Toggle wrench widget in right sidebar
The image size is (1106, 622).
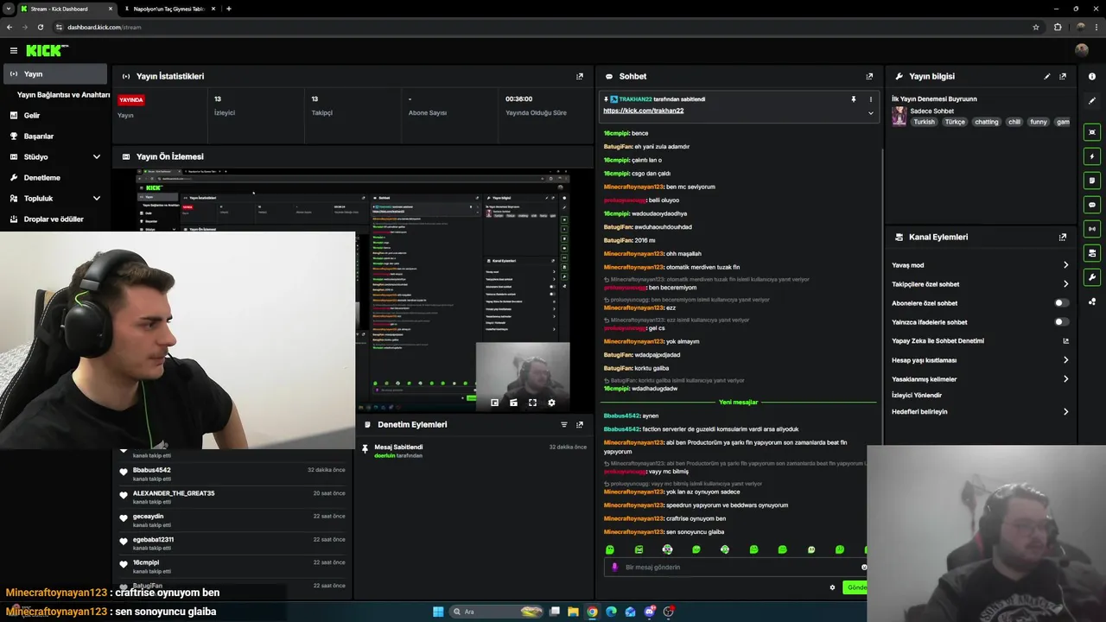[x=1092, y=277]
